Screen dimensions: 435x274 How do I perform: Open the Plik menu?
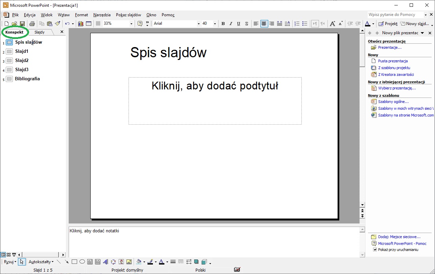pos(15,15)
